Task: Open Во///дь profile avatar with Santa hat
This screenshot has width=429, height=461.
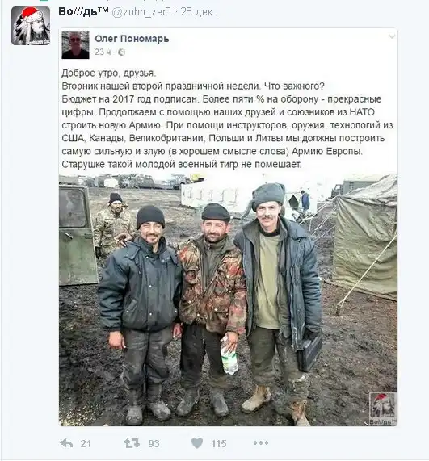Action: [31, 26]
